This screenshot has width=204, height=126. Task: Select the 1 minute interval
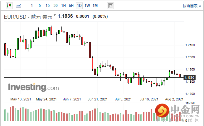32,6
